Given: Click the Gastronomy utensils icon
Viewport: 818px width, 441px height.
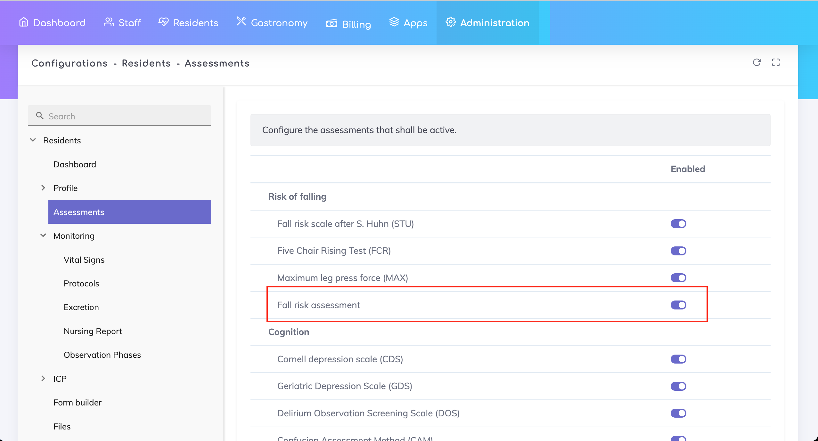Looking at the screenshot, I should pos(241,21).
